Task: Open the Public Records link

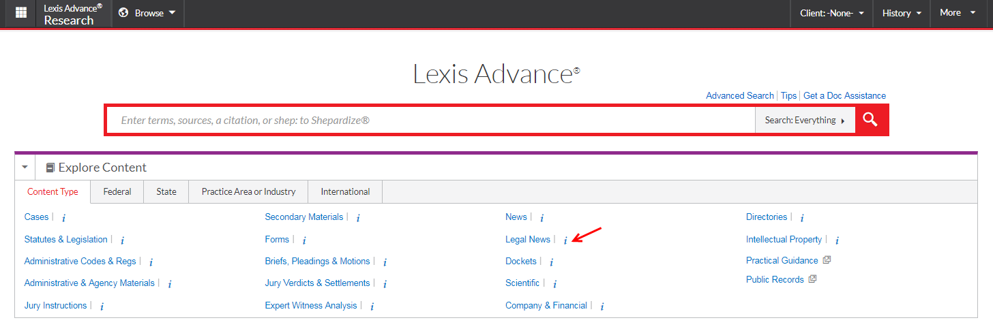Action: point(775,280)
